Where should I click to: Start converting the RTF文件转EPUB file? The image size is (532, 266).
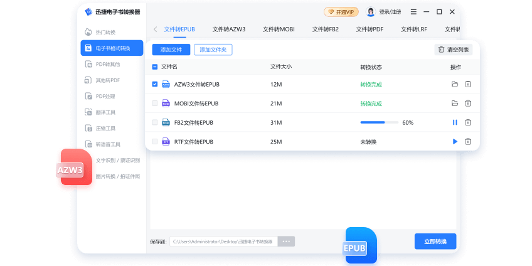click(x=455, y=142)
